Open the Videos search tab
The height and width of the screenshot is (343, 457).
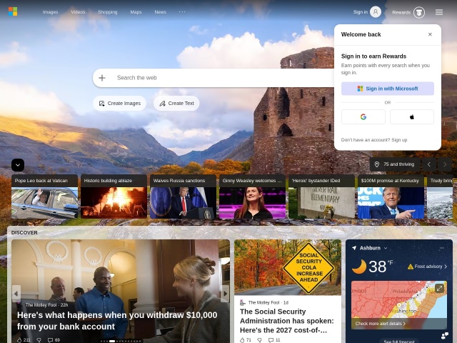(x=78, y=12)
